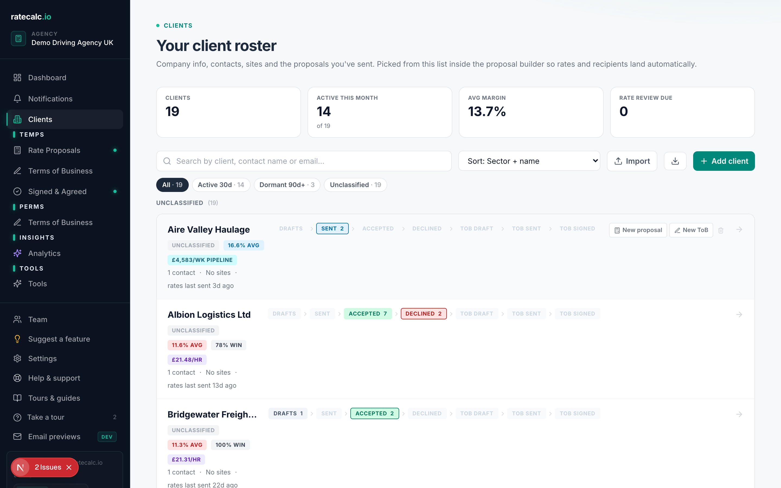
Task: Select the Active 30d filter chip
Action: click(221, 185)
